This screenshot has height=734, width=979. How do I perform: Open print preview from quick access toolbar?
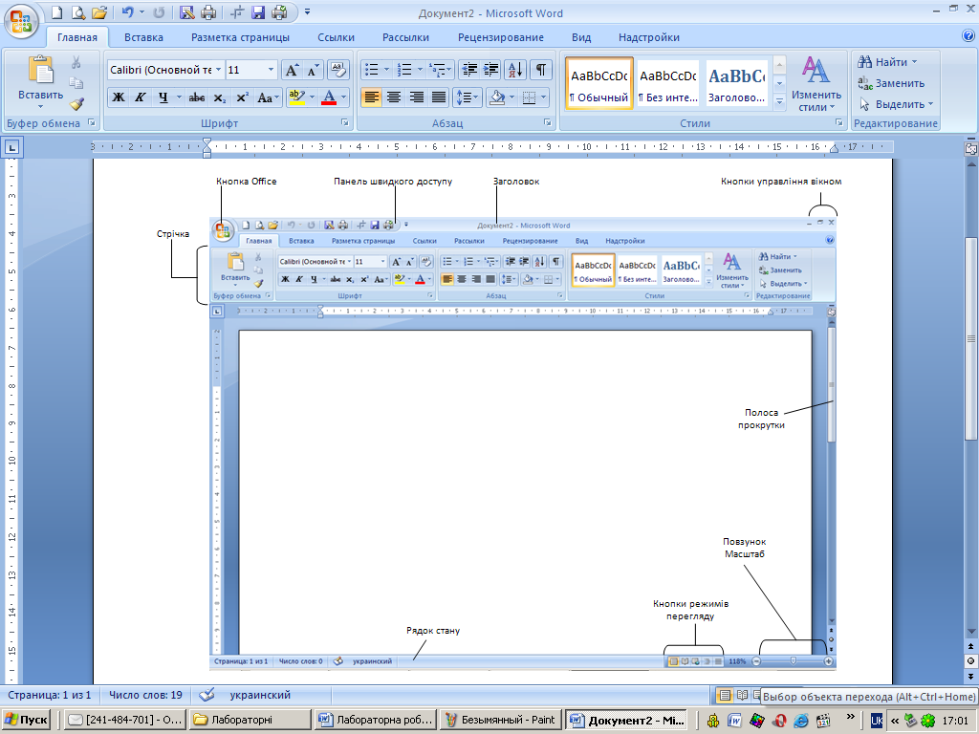click(x=78, y=12)
